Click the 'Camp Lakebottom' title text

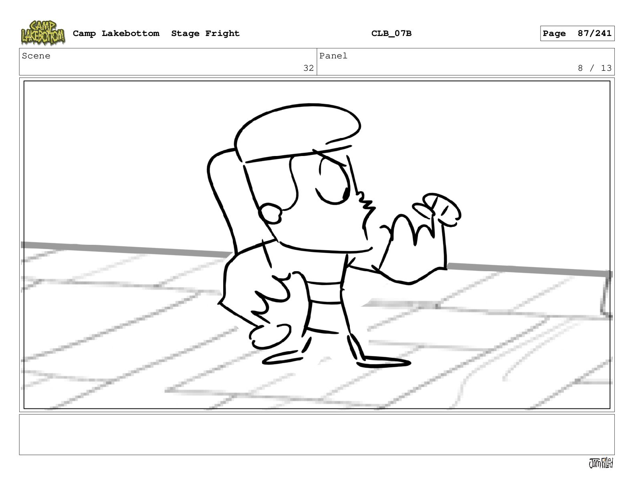[x=116, y=34]
